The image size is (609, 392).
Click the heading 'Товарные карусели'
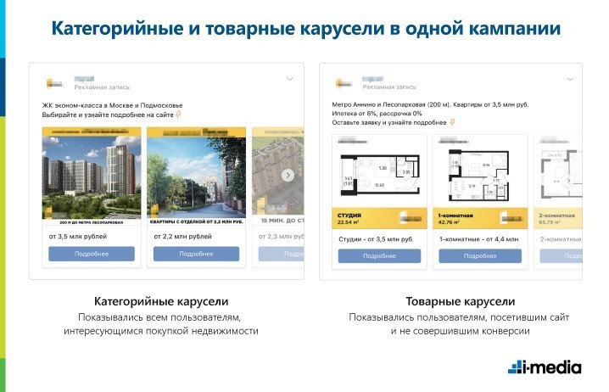[461, 301]
